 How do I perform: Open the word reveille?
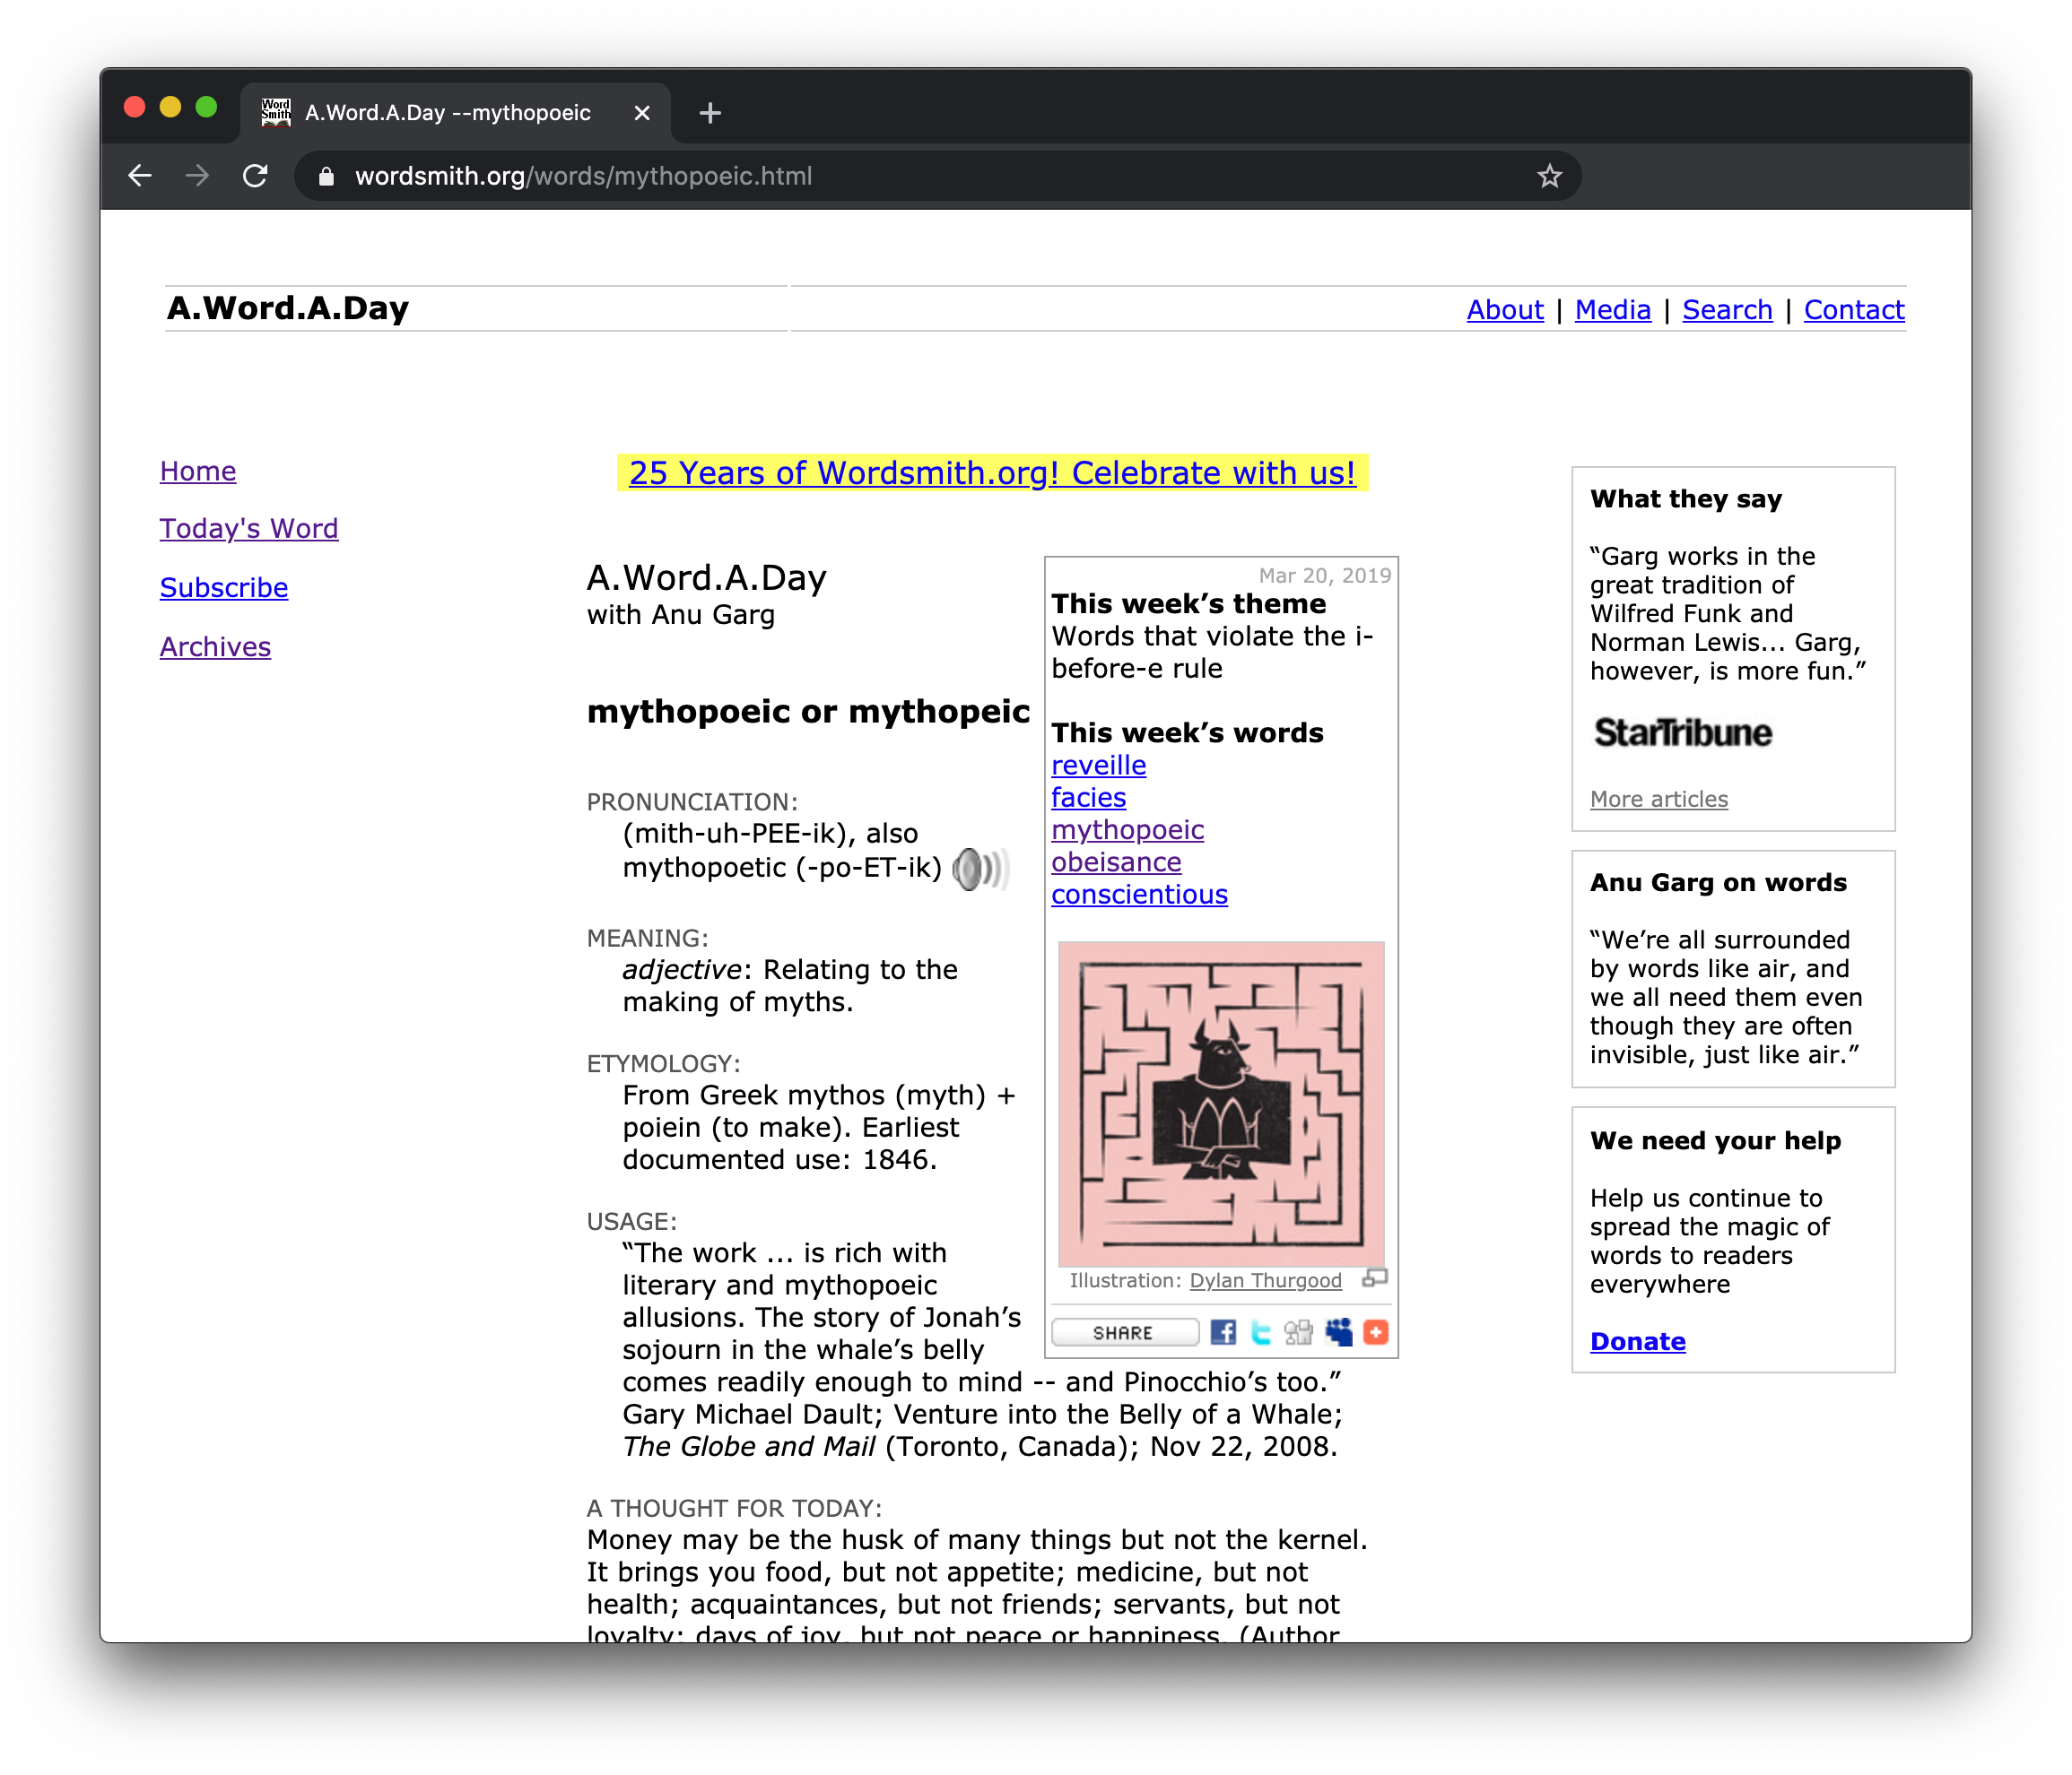(x=1098, y=765)
